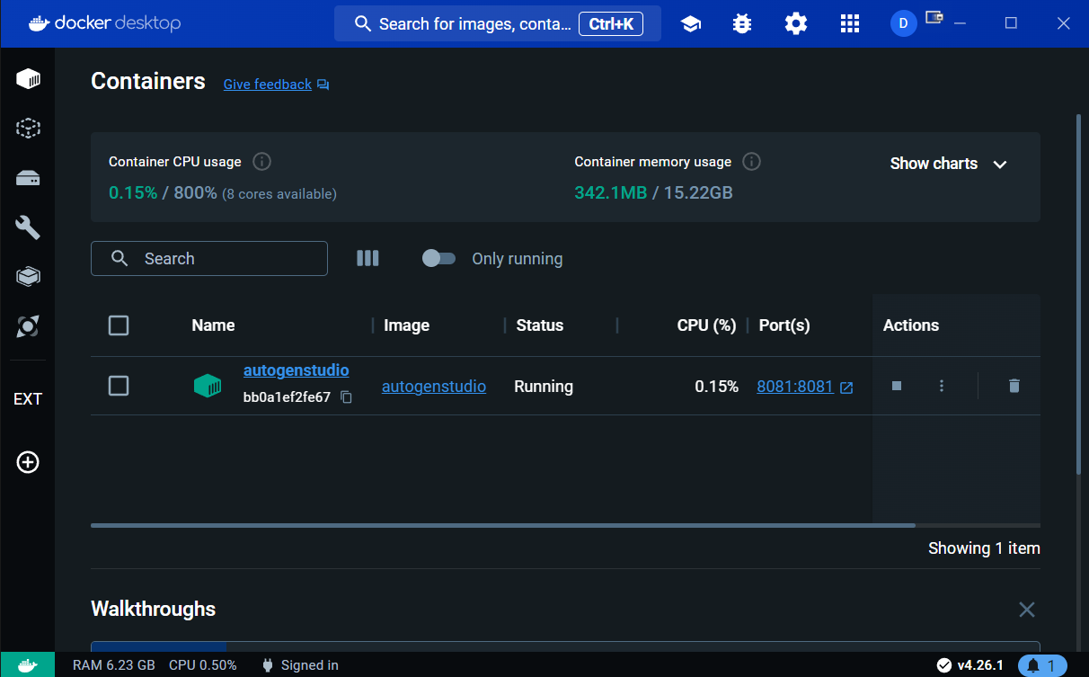This screenshot has height=677, width=1089.
Task: Expand the Show charts dropdown
Action: click(948, 164)
